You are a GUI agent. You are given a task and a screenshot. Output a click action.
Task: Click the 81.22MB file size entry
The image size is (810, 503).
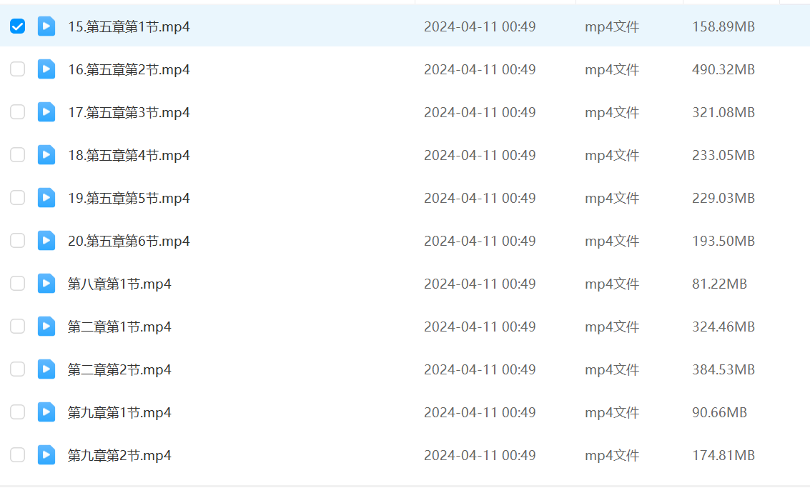[x=719, y=284]
